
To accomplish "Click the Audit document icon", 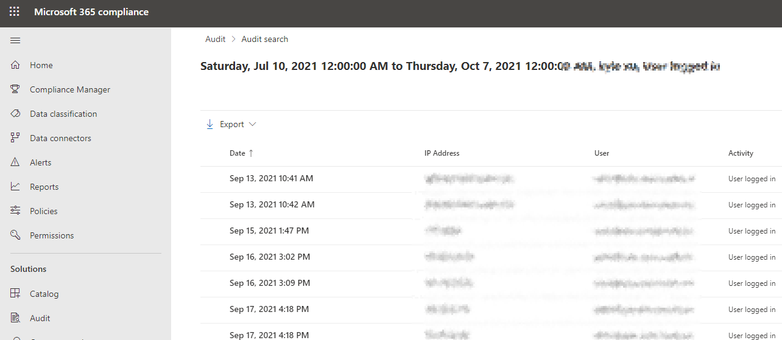I will click(x=15, y=318).
